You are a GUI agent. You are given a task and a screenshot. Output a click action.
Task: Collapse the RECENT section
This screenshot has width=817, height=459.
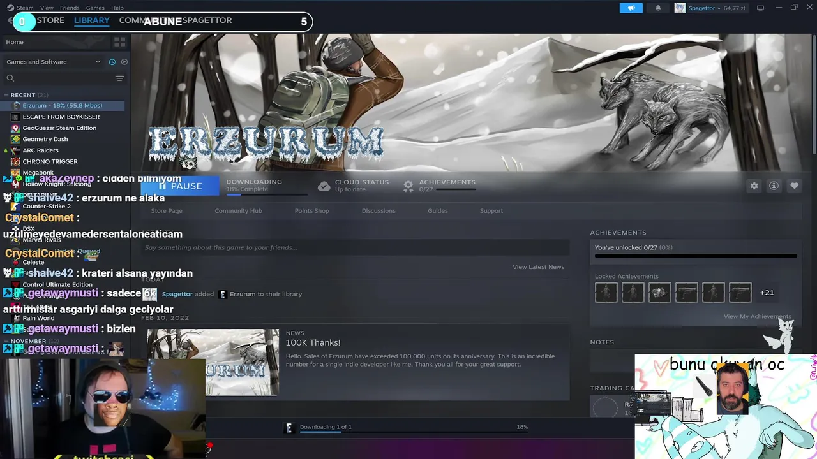[x=6, y=95]
